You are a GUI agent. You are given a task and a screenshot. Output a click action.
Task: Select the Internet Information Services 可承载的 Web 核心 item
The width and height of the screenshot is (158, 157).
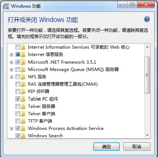(79, 47)
